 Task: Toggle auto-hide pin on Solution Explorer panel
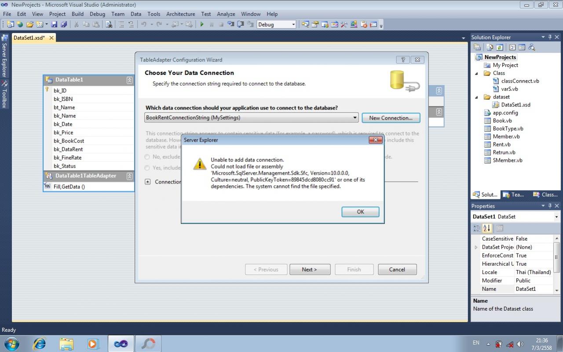point(550,37)
